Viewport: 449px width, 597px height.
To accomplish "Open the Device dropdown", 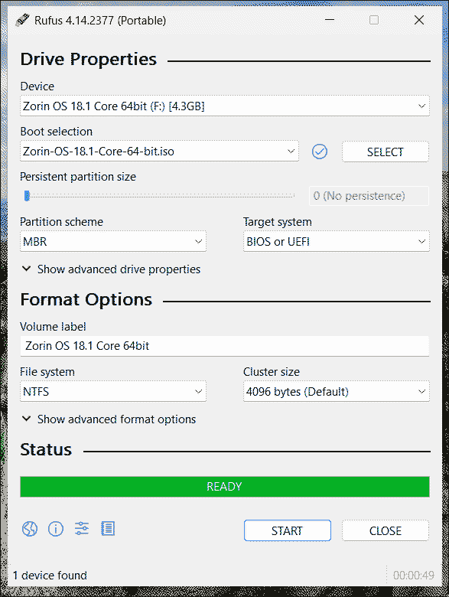I will [x=225, y=106].
